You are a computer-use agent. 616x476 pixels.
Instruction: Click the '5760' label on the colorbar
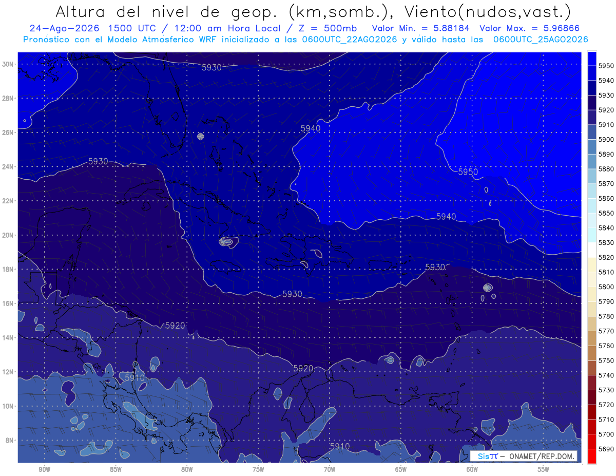click(606, 346)
